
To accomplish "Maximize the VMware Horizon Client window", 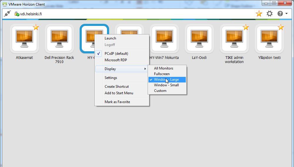I will click(x=274, y=3).
